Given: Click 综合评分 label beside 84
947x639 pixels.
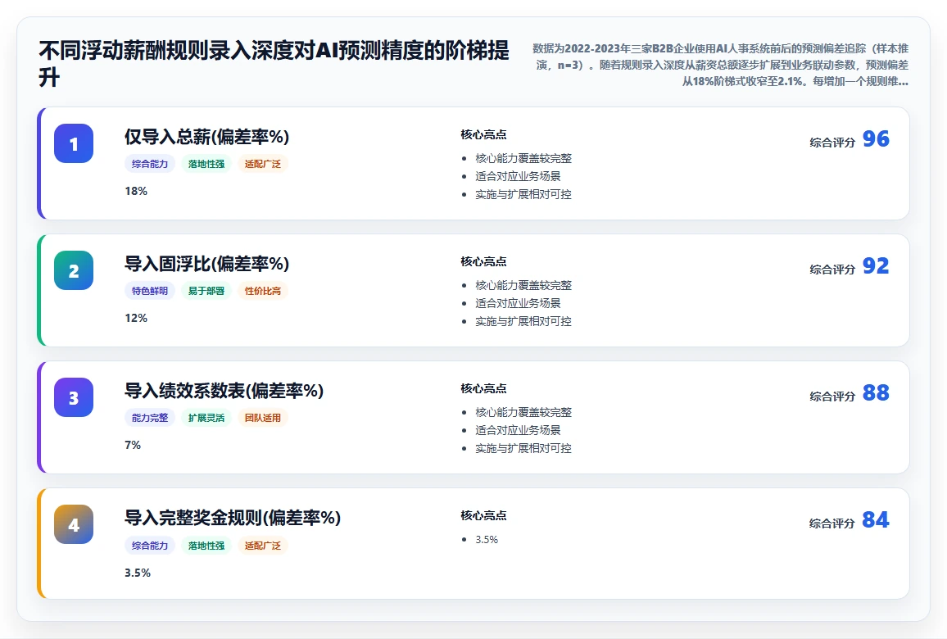Looking at the screenshot, I should pyautogui.click(x=832, y=523).
